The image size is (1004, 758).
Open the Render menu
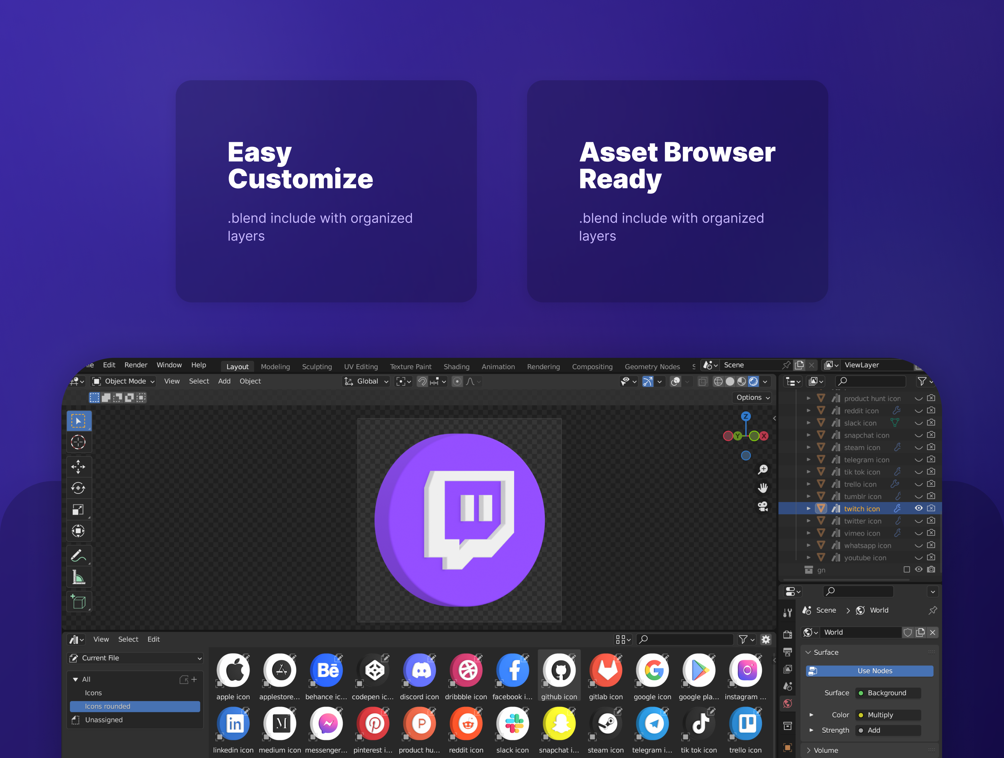click(136, 365)
